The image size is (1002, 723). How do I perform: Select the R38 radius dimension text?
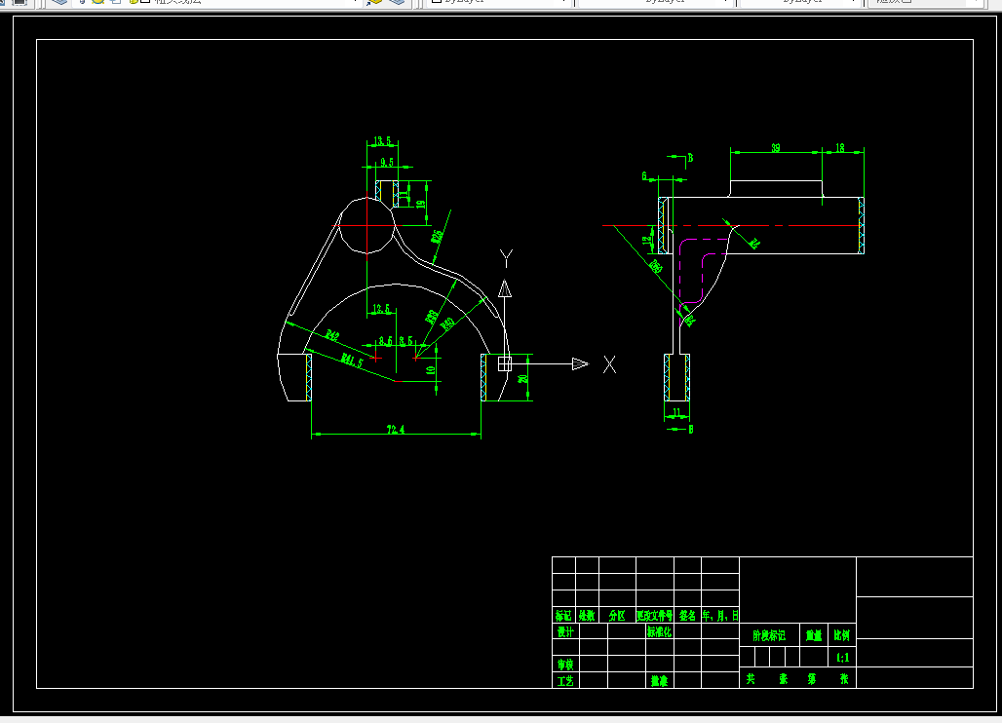(x=432, y=317)
